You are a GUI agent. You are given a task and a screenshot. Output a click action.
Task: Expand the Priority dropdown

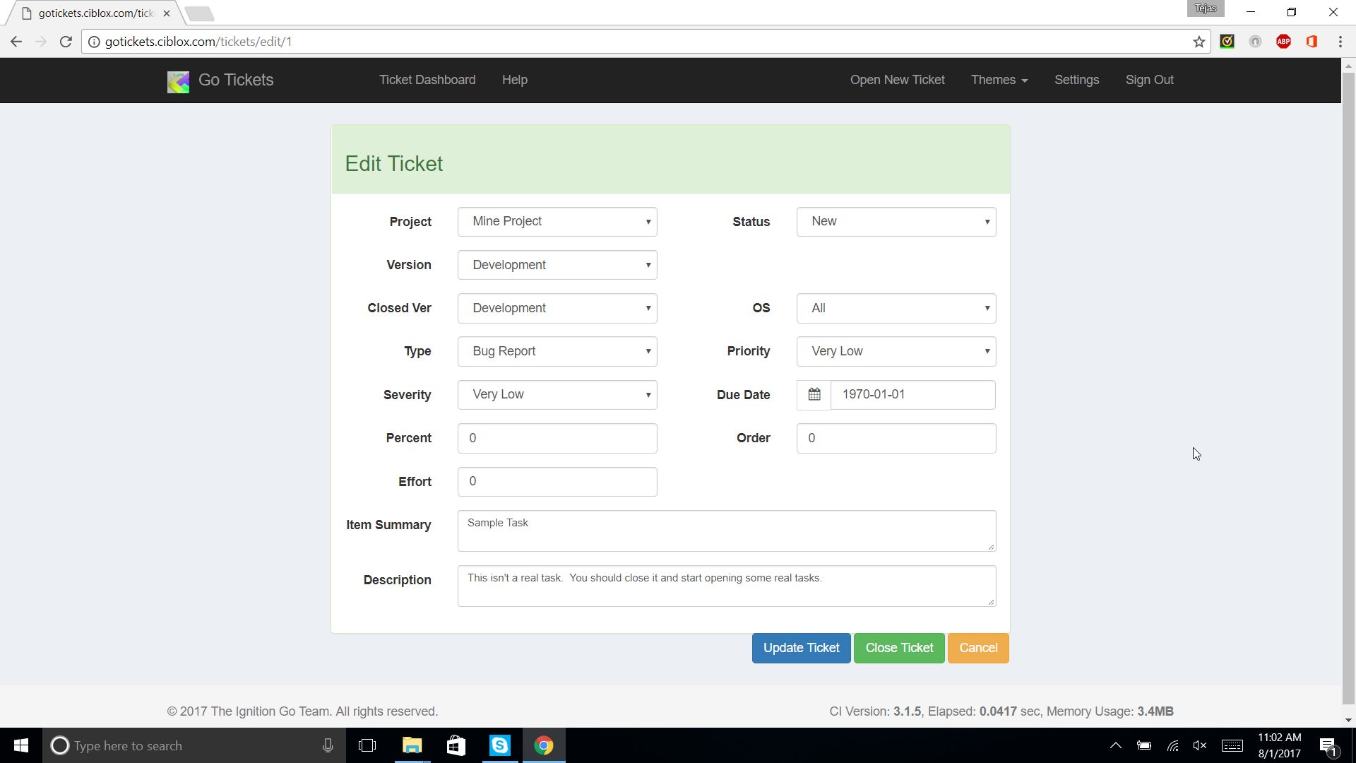896,351
